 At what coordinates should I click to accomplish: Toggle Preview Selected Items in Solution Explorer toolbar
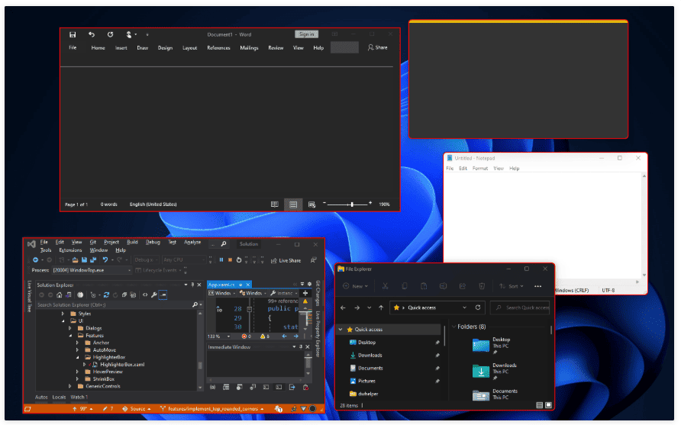pos(163,295)
